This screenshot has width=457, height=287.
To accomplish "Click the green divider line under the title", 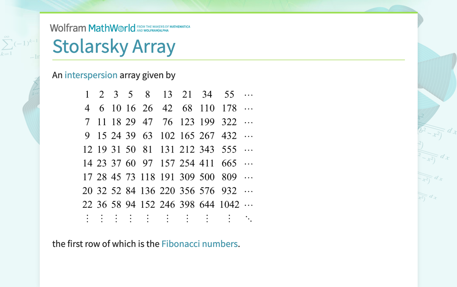I will click(x=228, y=59).
